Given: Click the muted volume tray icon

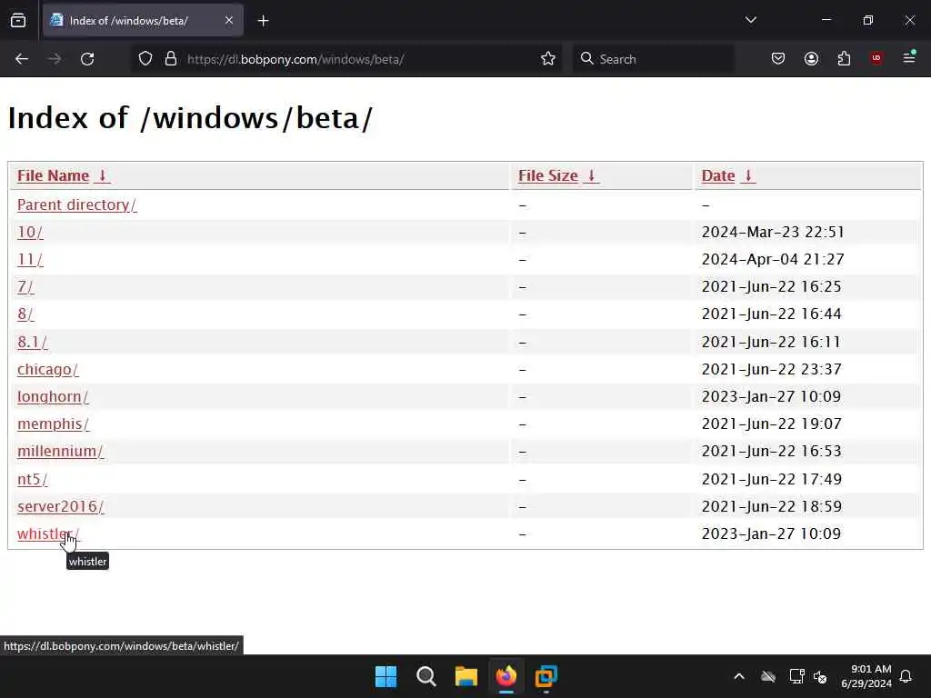Looking at the screenshot, I should point(820,676).
